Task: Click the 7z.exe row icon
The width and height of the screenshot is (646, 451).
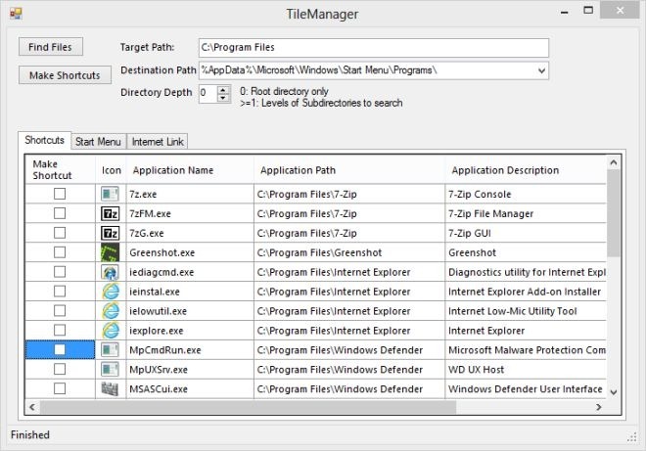Action: (x=110, y=194)
